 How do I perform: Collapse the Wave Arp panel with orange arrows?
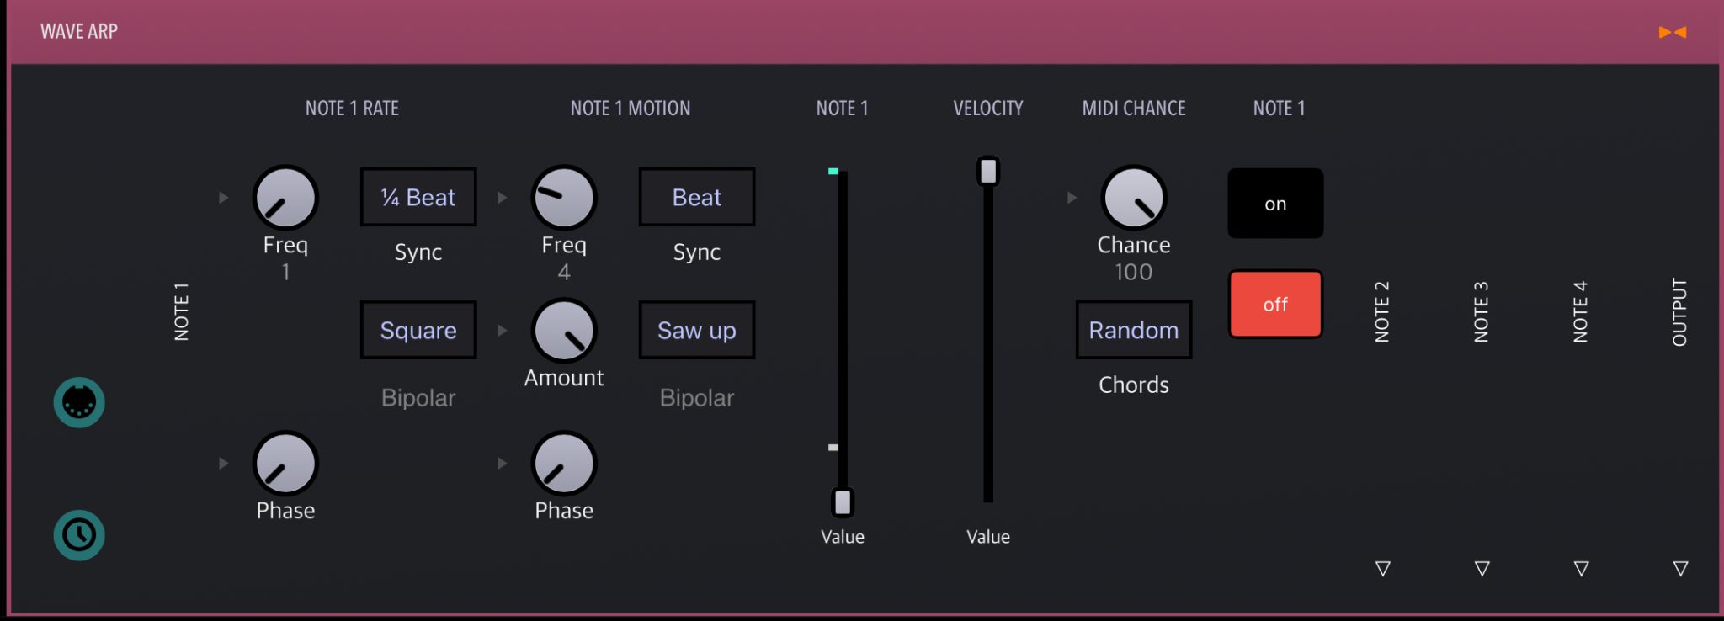(x=1672, y=32)
